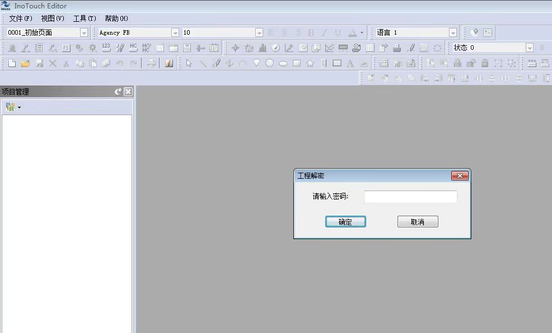Click the 取消 button in dialog
This screenshot has width=552, height=333.
click(x=418, y=222)
